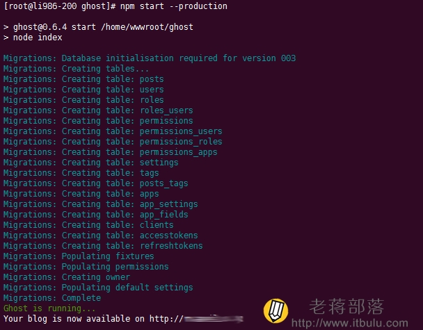Click the 'Creating table: users' line

83,90
